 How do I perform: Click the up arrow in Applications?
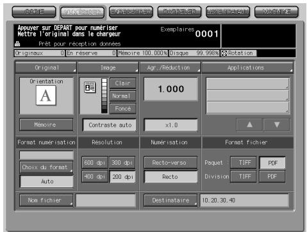point(249,125)
